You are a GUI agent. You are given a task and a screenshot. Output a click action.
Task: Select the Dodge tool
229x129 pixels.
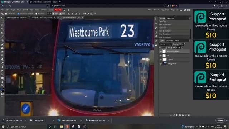[2, 63]
